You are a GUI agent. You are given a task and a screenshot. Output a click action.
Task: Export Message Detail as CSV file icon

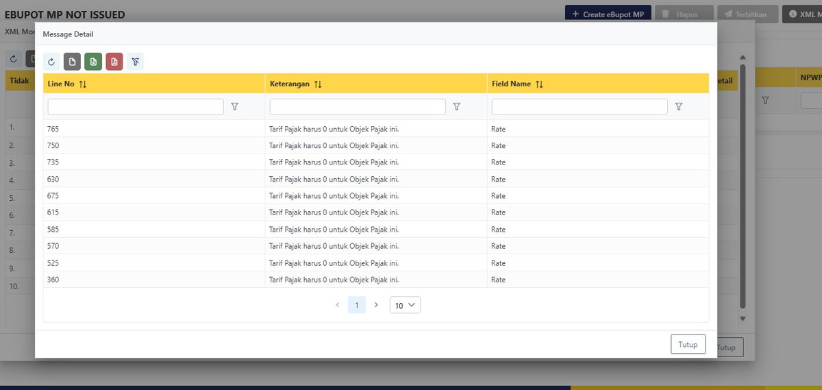click(x=73, y=62)
